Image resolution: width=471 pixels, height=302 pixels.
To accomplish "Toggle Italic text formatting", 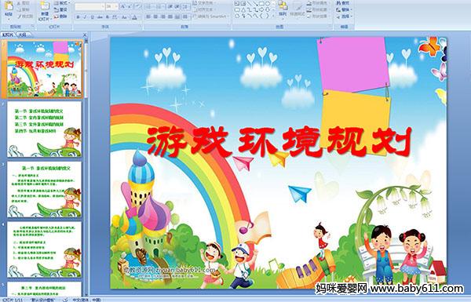I will click(x=85, y=17).
